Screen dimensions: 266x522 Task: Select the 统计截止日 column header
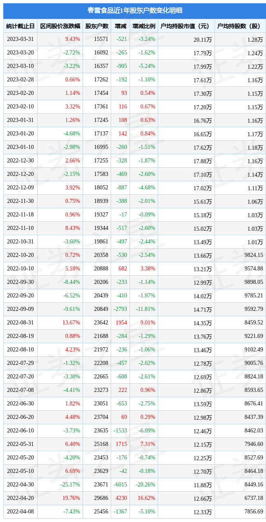point(20,26)
